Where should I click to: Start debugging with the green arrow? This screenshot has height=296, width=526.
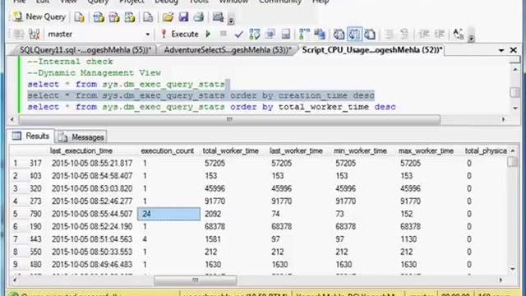coord(208,35)
